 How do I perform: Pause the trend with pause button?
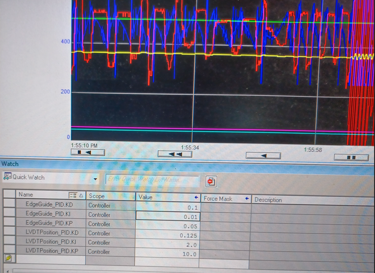coord(351,157)
